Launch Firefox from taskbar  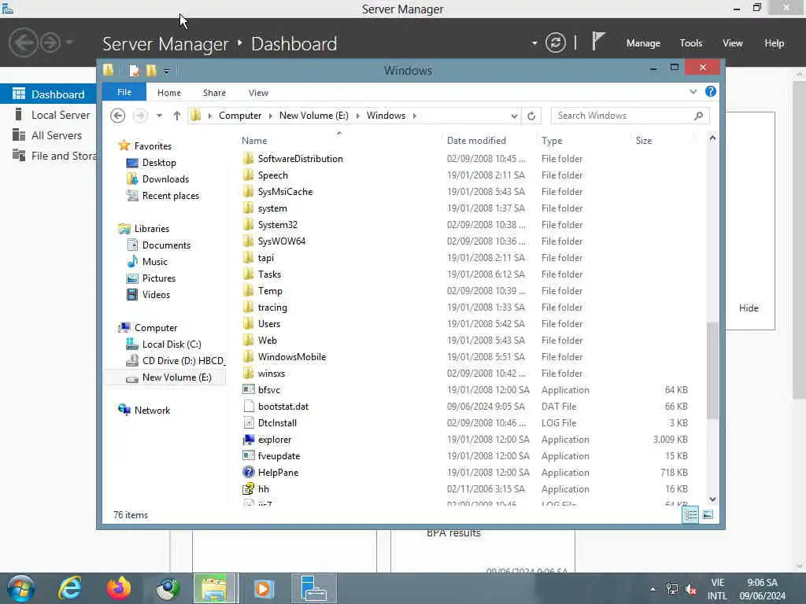[119, 588]
